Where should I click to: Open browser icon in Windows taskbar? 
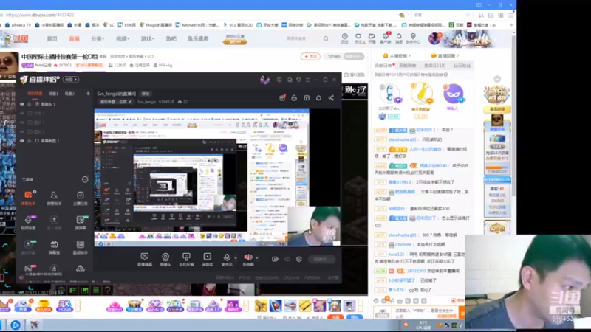[x=15, y=325]
